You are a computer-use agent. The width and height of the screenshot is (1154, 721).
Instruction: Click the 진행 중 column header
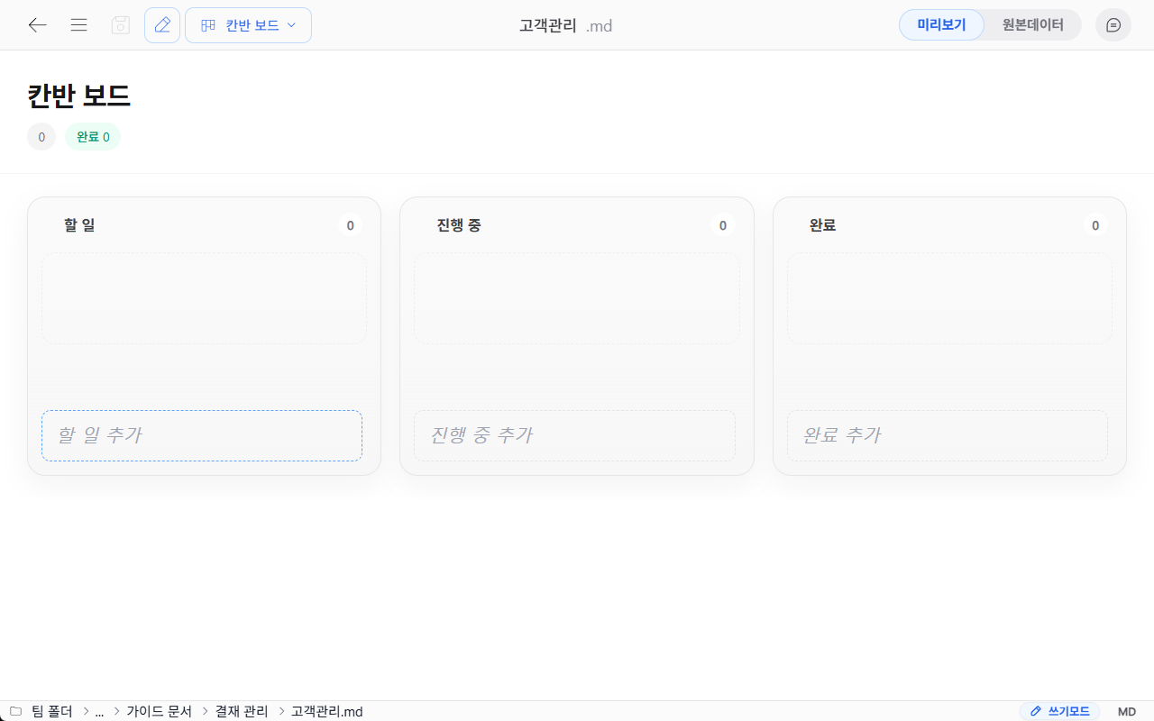coord(459,225)
